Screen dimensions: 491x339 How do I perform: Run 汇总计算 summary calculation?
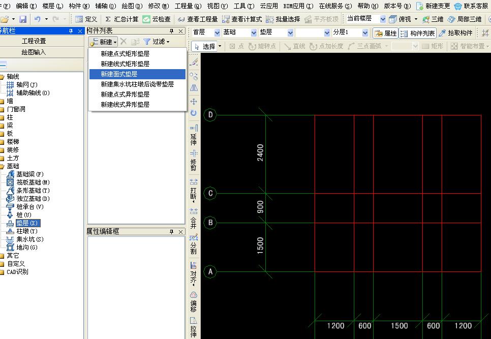(121, 19)
